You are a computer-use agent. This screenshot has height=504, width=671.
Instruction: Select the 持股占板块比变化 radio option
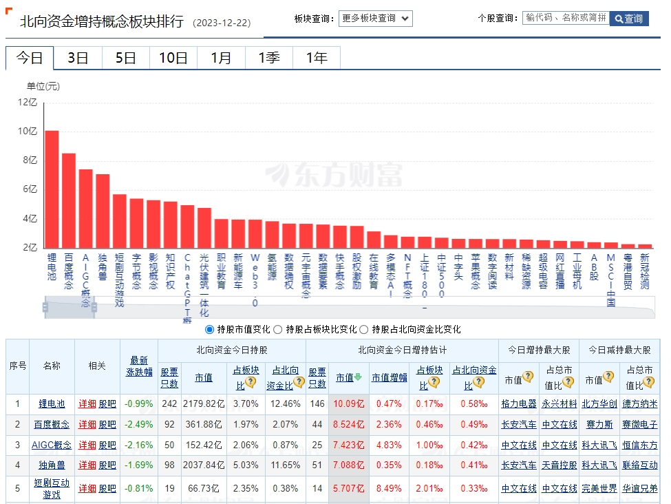pos(278,330)
